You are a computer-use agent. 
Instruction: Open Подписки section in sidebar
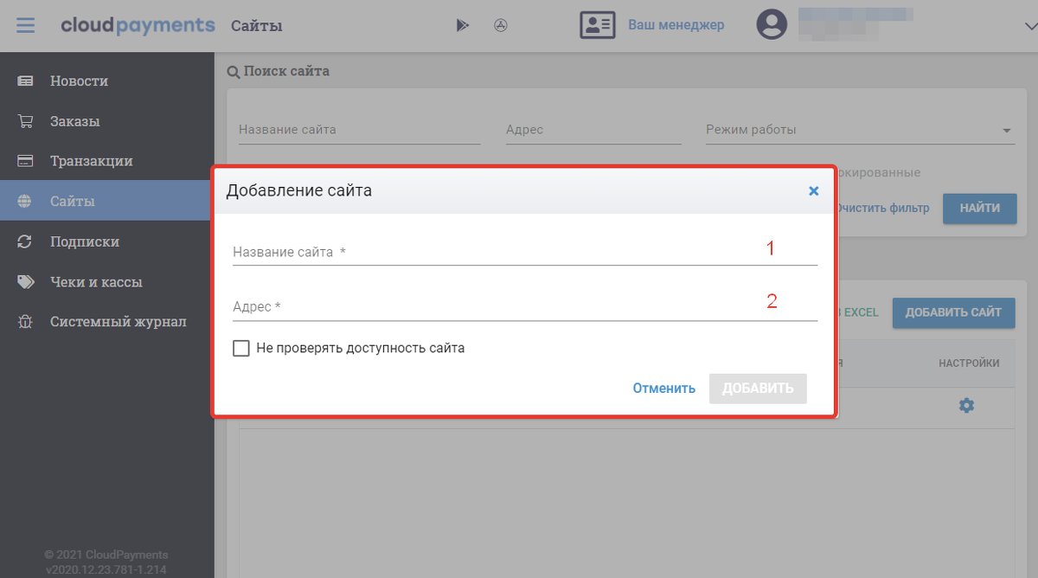[84, 242]
